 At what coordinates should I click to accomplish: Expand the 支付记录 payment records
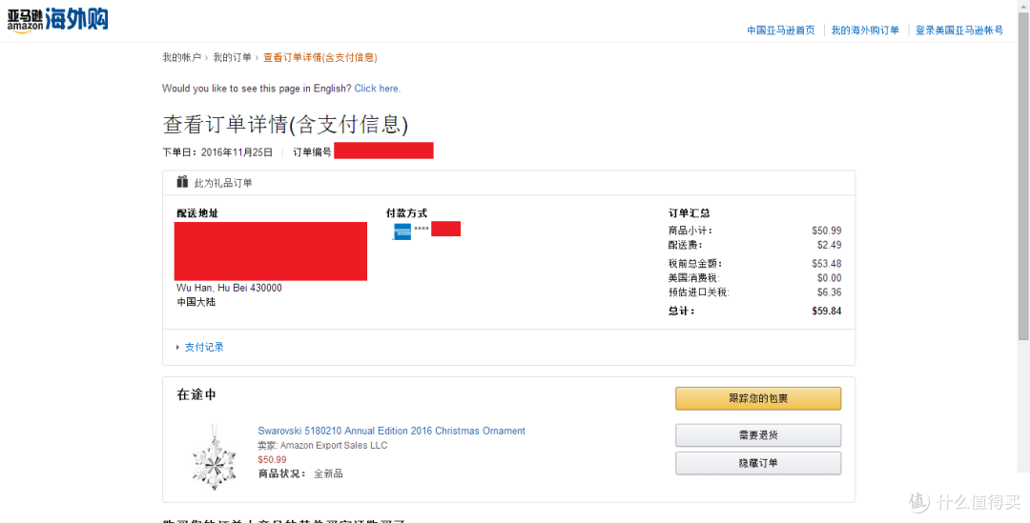pos(204,347)
